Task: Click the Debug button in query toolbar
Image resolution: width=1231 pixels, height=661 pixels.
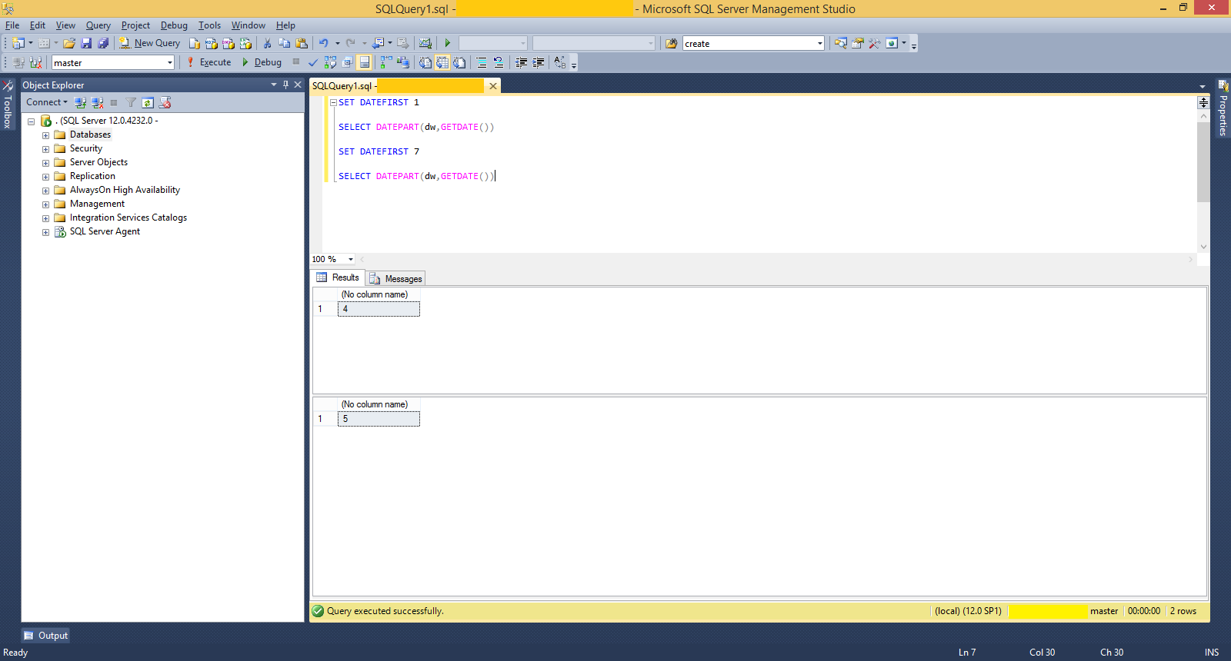Action: pyautogui.click(x=262, y=62)
